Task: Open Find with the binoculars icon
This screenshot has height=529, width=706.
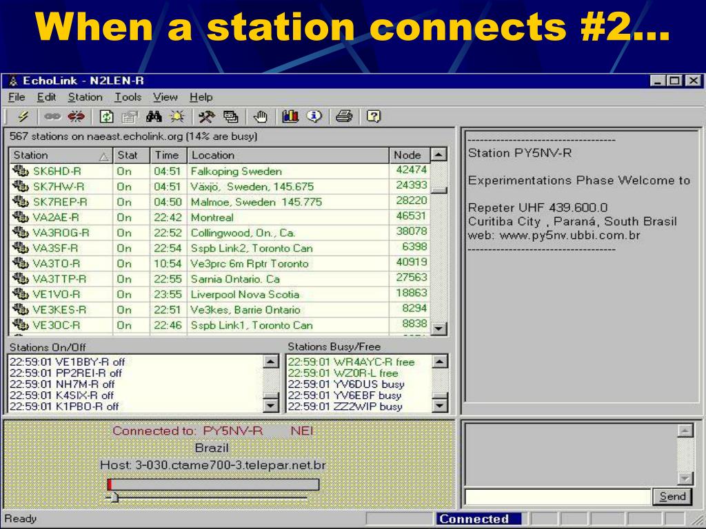Action: point(154,117)
